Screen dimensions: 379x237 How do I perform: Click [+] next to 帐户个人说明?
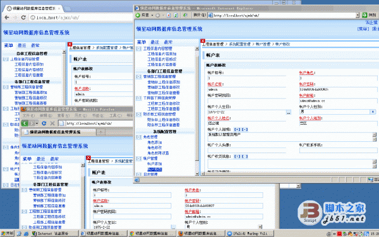click(x=237, y=129)
